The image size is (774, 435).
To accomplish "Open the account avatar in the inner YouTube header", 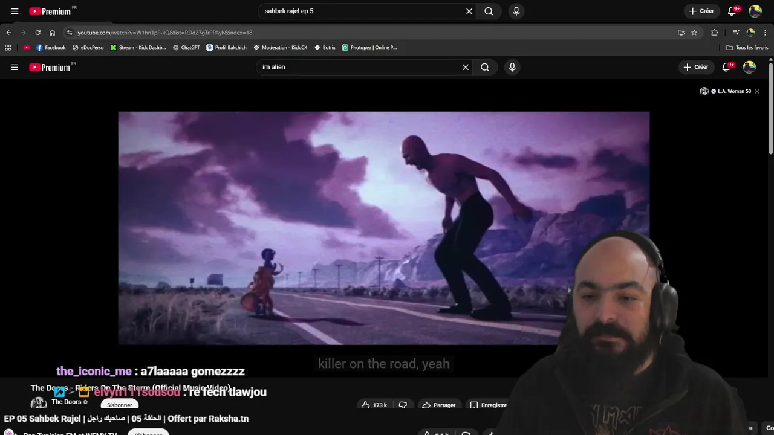I will pos(749,67).
